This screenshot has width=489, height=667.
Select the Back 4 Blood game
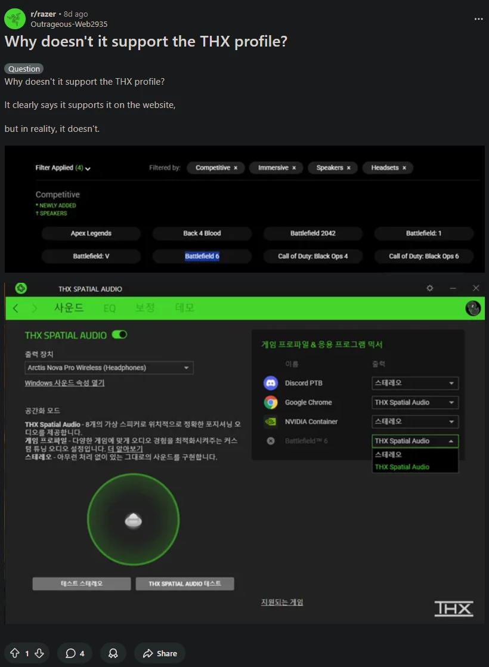202,233
